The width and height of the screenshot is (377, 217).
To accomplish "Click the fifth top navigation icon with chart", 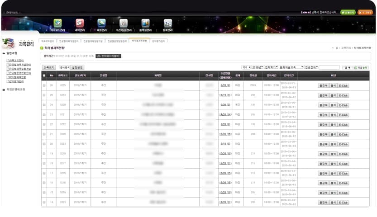I will pyautogui.click(x=145, y=23).
